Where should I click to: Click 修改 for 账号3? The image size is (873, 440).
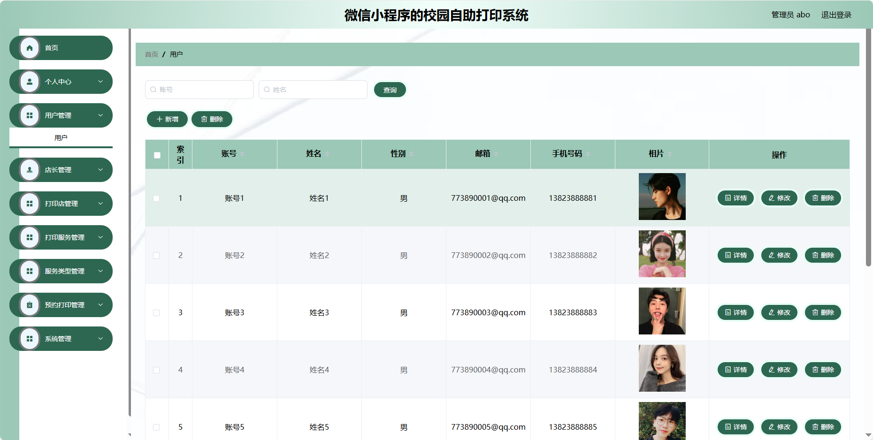(x=779, y=312)
